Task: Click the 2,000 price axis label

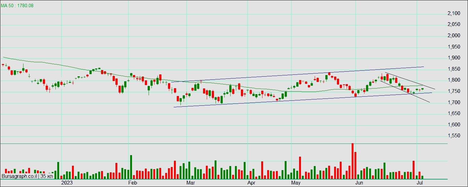Action: [x=454, y=36]
